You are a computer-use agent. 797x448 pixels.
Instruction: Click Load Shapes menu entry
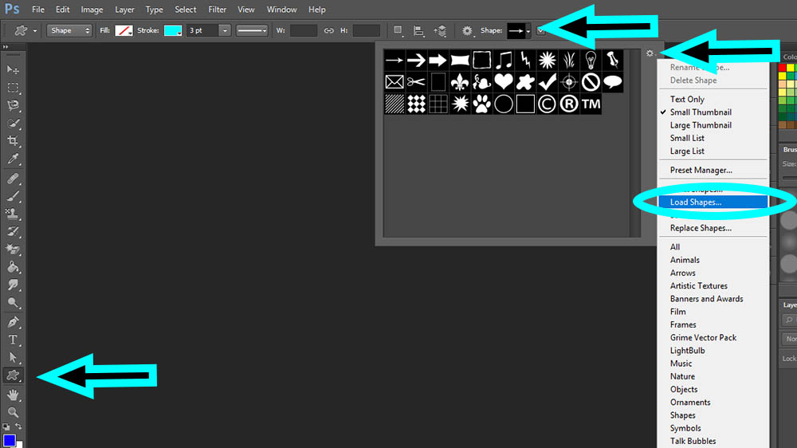tap(713, 202)
